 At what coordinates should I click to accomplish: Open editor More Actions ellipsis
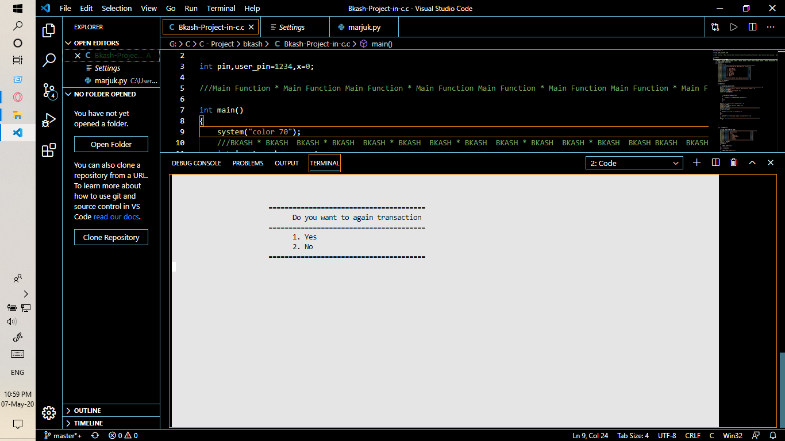771,27
